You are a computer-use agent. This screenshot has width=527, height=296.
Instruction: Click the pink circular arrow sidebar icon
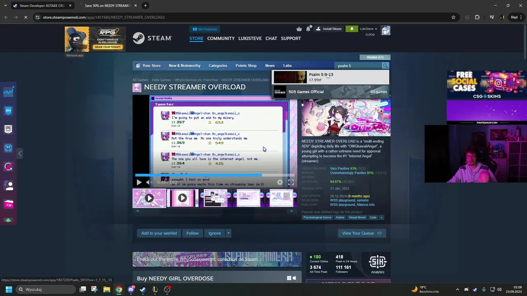point(8,166)
